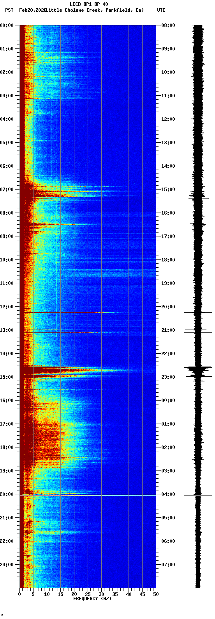The height and width of the screenshot is (619, 215).
Task: Click '23:00' on the UTC time axis
Action: tap(168, 377)
